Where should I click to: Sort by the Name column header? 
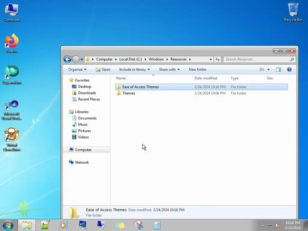[x=153, y=78]
